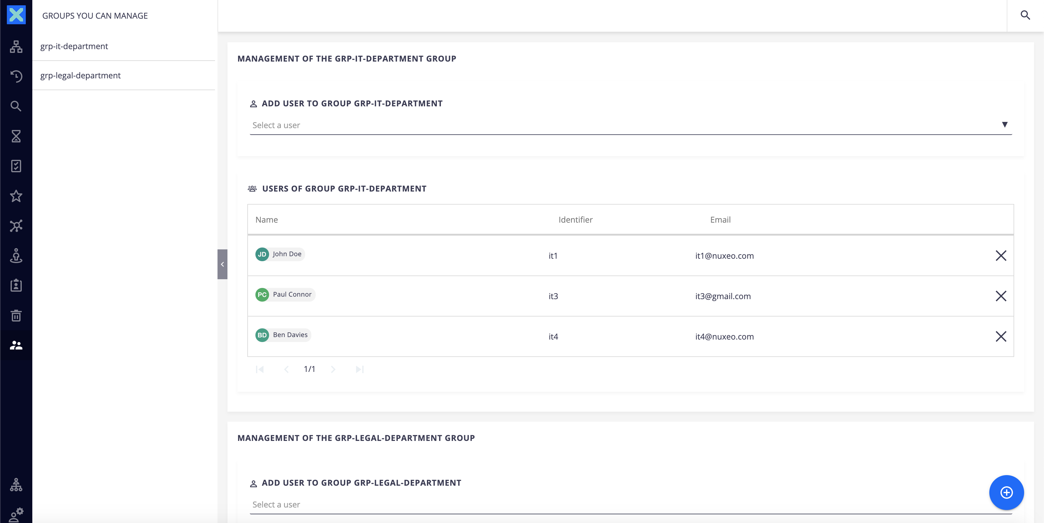Click the it3 identifier cell
This screenshot has width=1044, height=523.
point(553,296)
